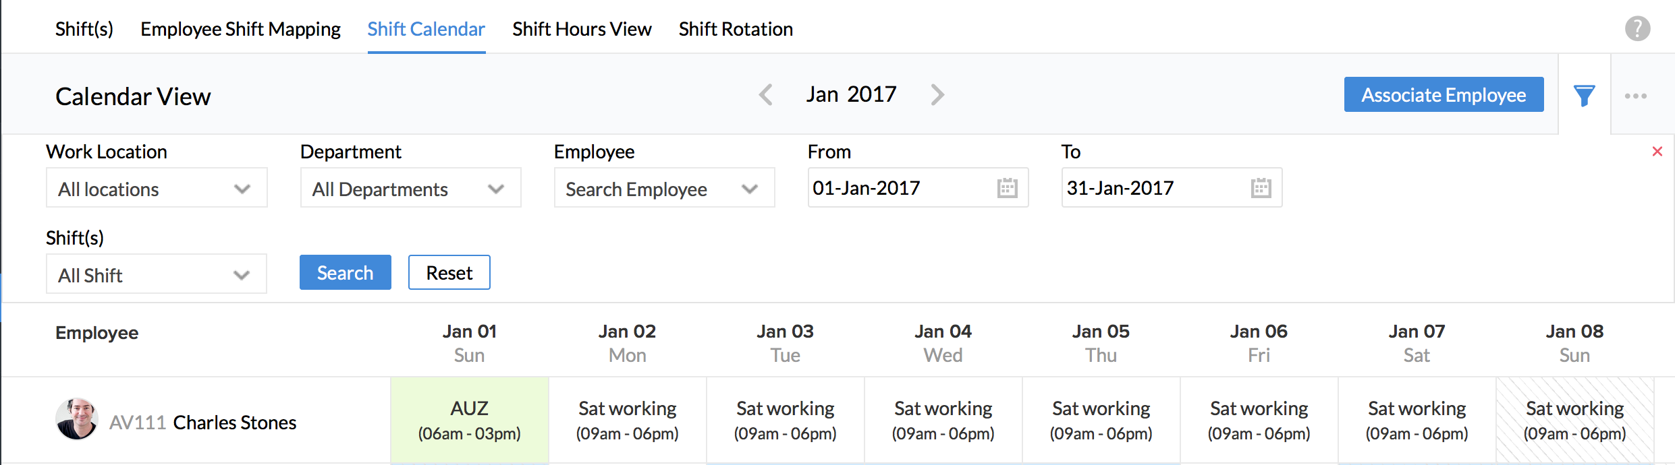Screen dimensions: 1675x465
Task: Open the three-dot more options menu
Action: coord(1635,96)
